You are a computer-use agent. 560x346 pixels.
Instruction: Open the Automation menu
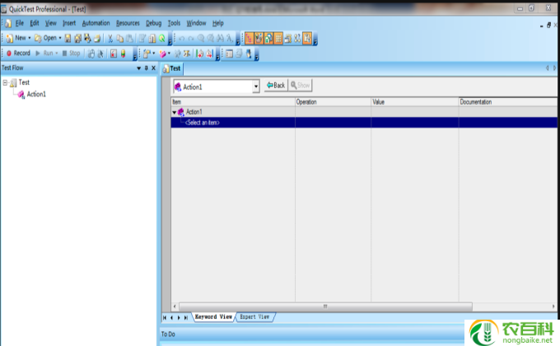96,23
